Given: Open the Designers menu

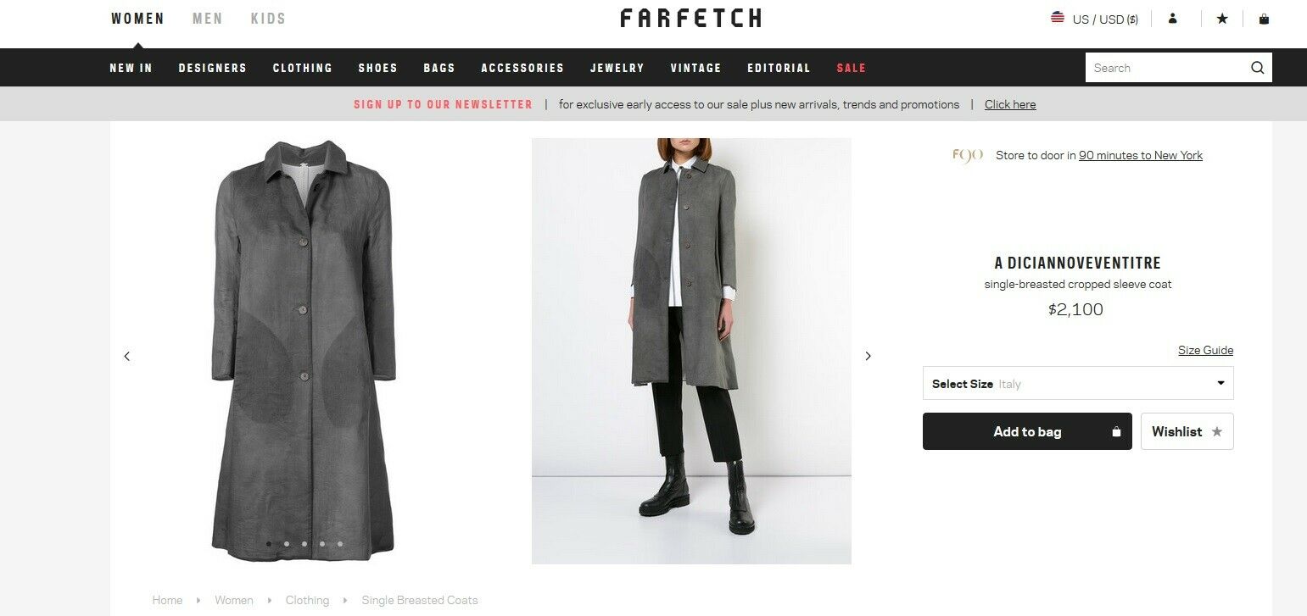Looking at the screenshot, I should pos(213,68).
